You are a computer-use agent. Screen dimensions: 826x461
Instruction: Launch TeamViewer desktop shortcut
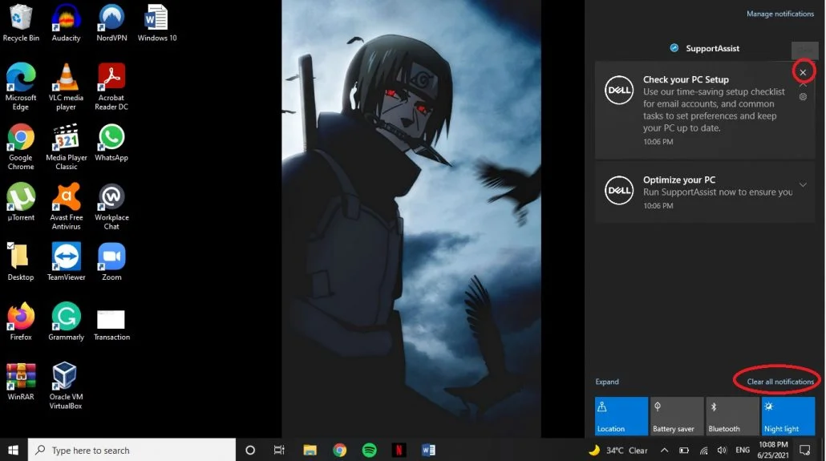click(66, 262)
